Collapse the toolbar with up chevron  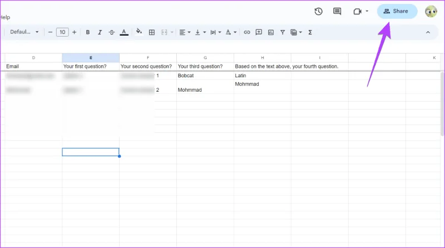(428, 32)
